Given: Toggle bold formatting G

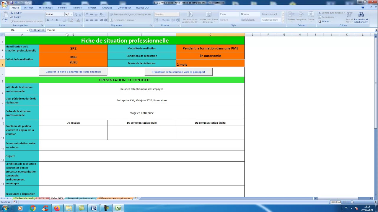Looking at the screenshot, I should [x=48, y=20].
